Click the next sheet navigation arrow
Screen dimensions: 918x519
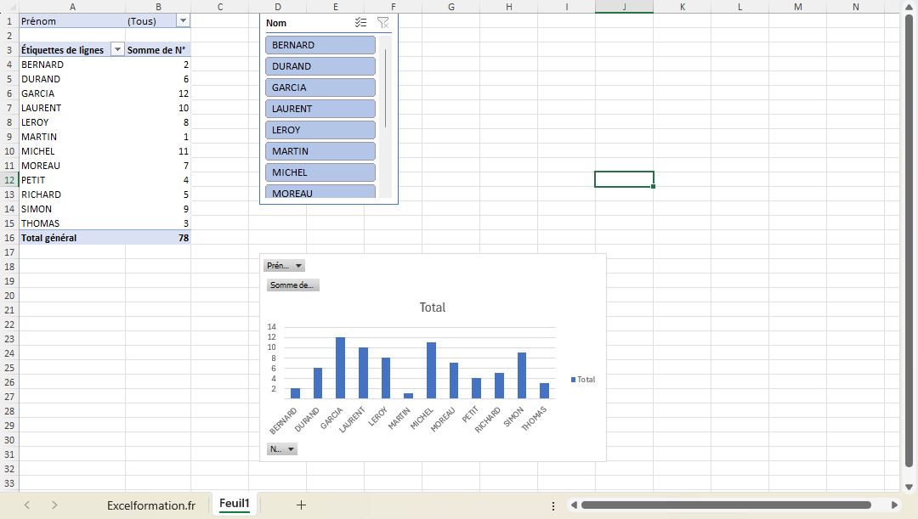(53, 504)
